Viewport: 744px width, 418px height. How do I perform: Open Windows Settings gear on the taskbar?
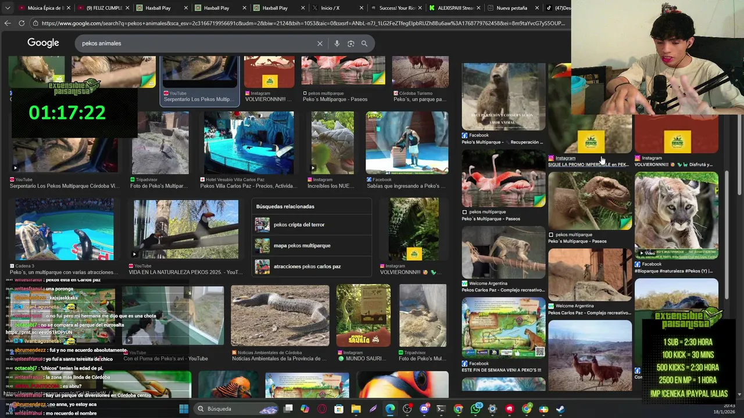pyautogui.click(x=492, y=409)
